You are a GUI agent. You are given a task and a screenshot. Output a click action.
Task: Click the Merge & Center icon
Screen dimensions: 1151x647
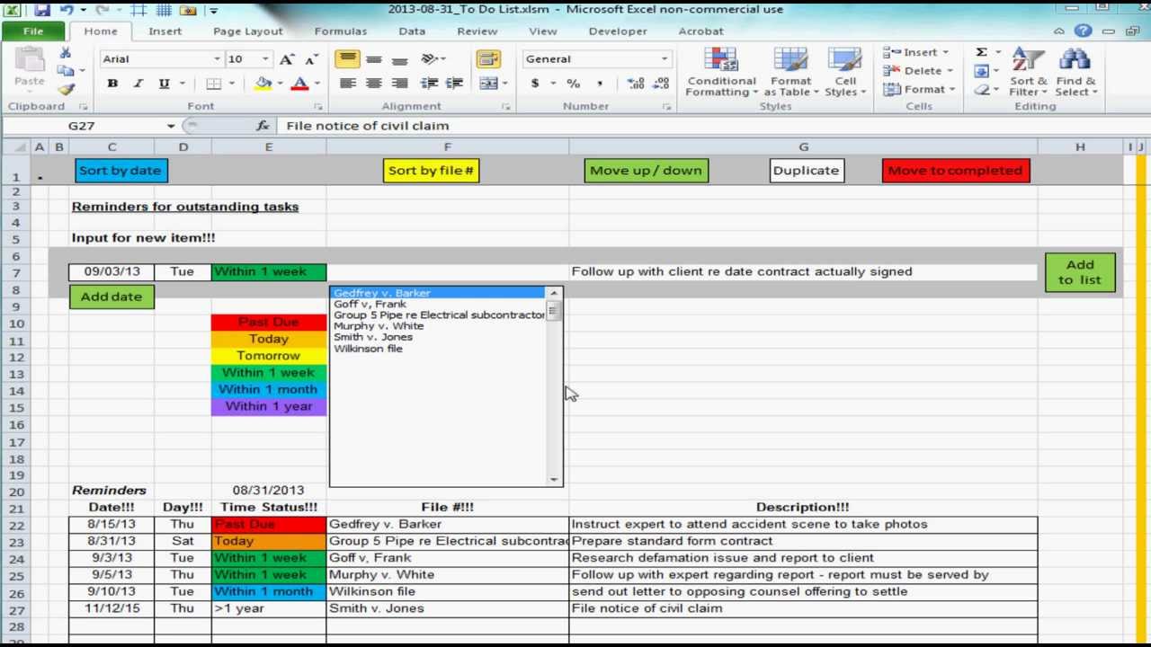(x=488, y=84)
